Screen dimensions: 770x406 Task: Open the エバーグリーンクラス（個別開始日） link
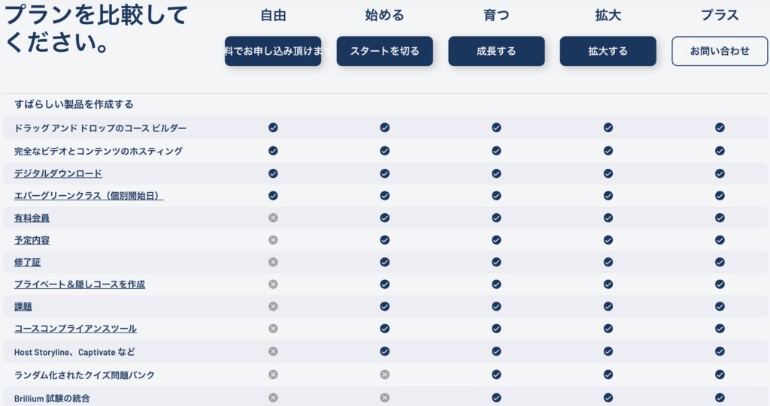pos(89,196)
